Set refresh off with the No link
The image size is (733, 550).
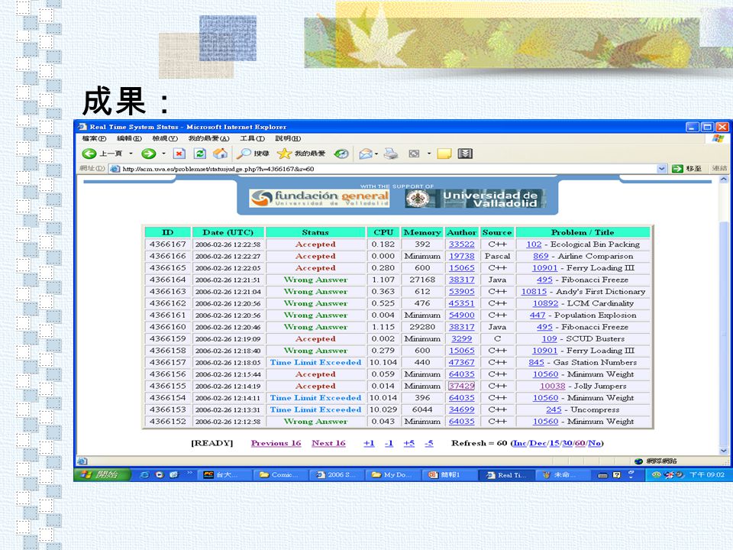tap(594, 443)
